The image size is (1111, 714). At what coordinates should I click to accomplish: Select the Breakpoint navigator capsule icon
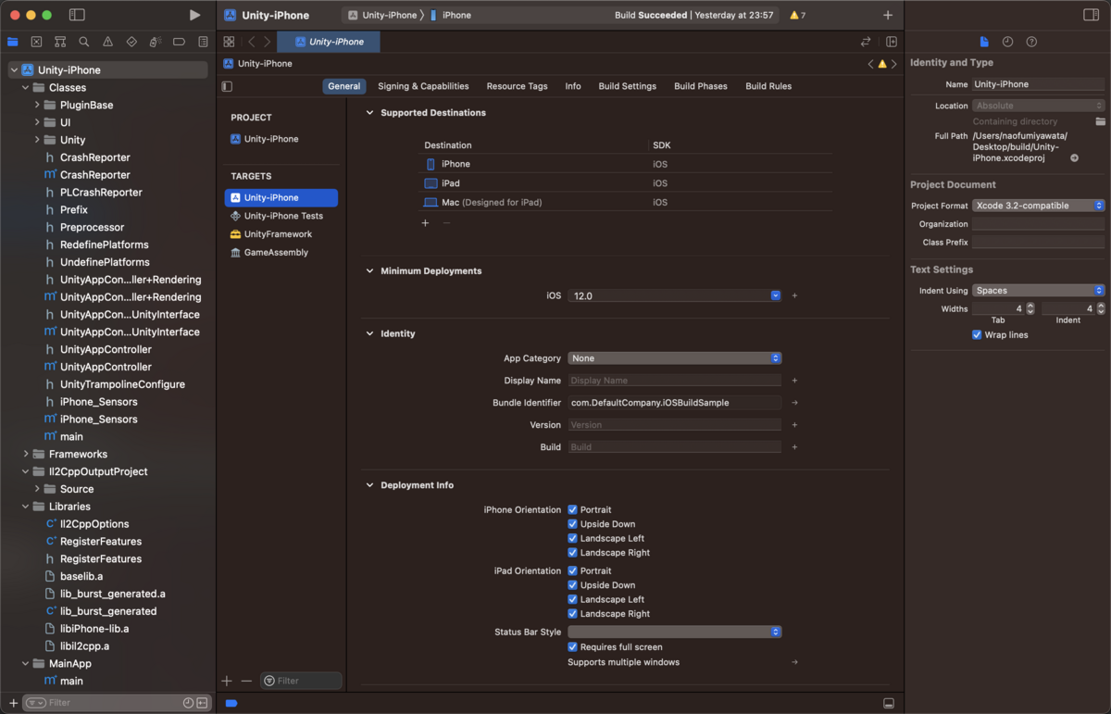[x=177, y=42]
